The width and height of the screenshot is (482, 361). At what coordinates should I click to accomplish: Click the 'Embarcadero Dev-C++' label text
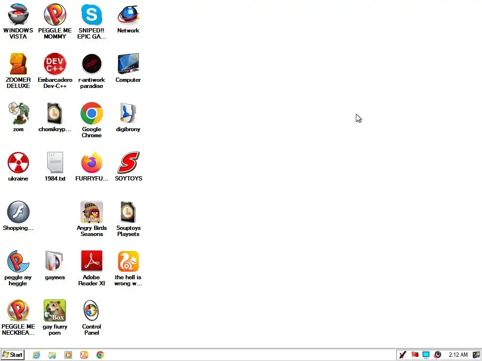(x=55, y=83)
